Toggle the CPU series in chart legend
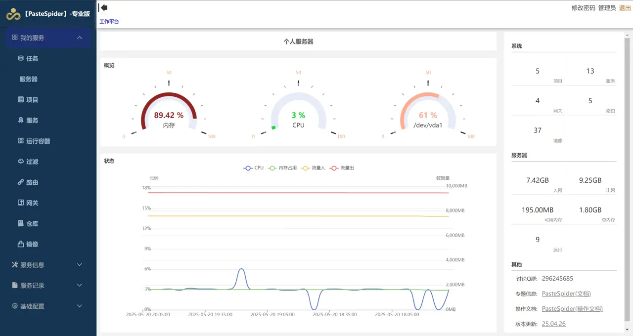This screenshot has height=336, width=633. [254, 168]
